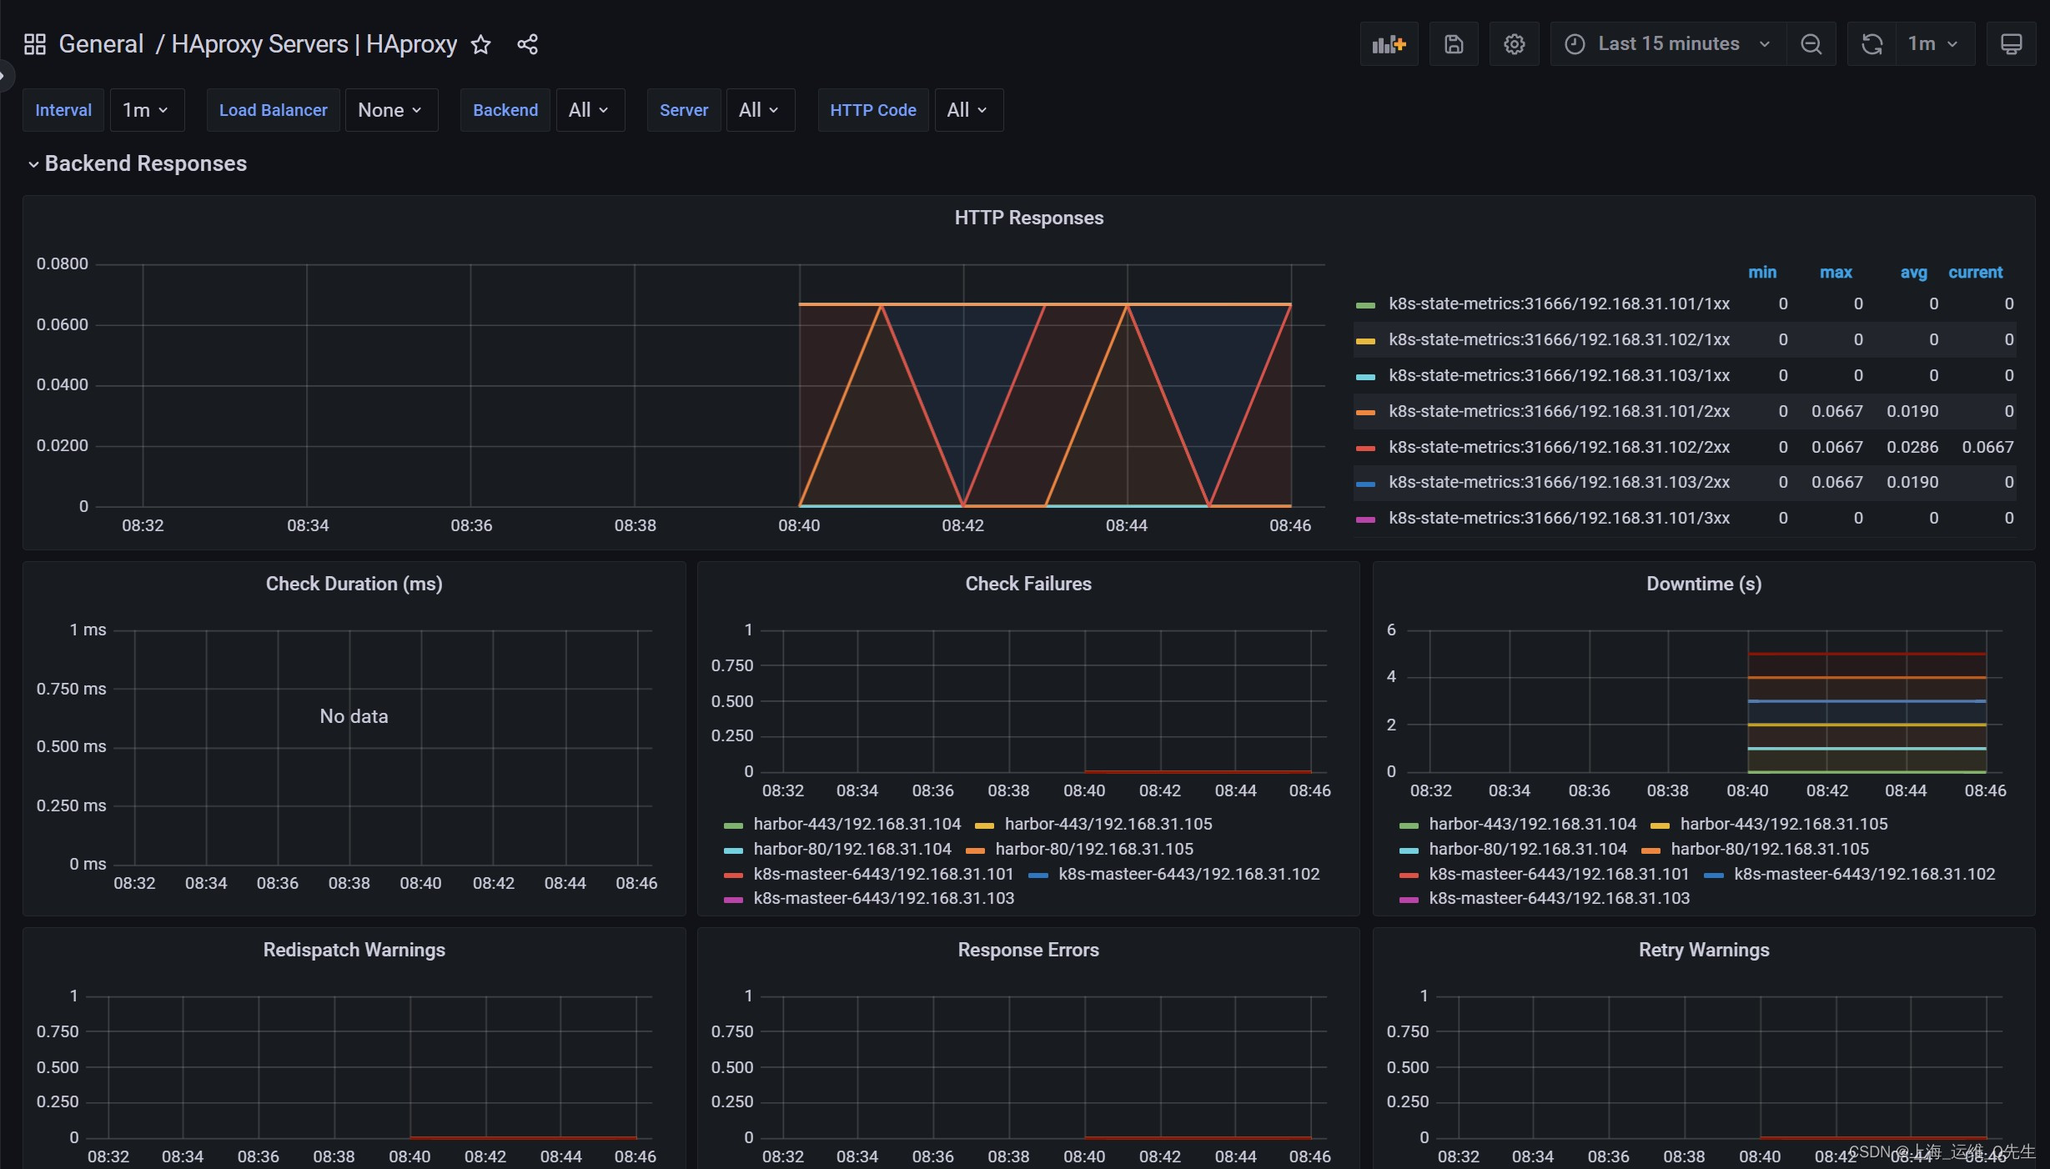Change color of harbor-80/192.168.31.104 swatch in Downtime
Viewport: 2050px width, 1169px height.
coord(1409,850)
